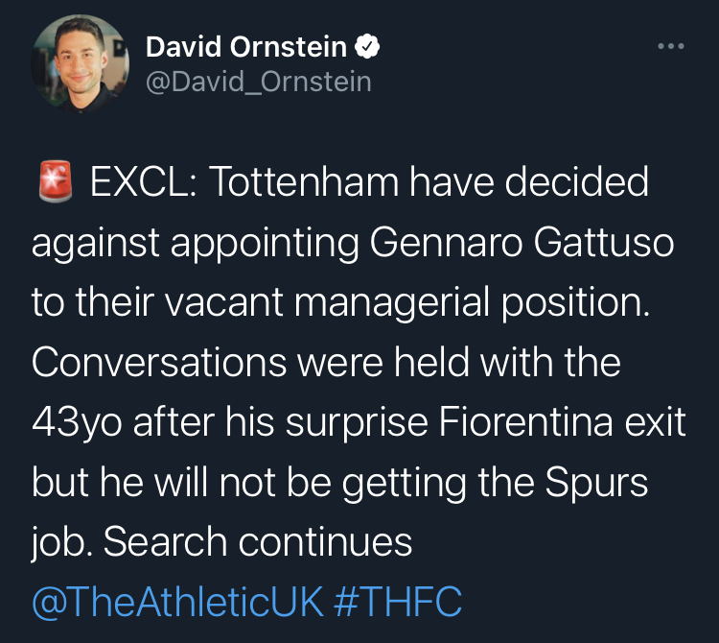This screenshot has width=719, height=643.
Task: Open the three-dot more options menu
Action: point(670,46)
